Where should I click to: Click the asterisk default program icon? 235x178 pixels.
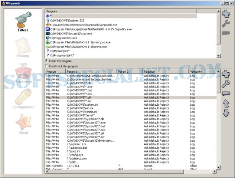coord(48,16)
